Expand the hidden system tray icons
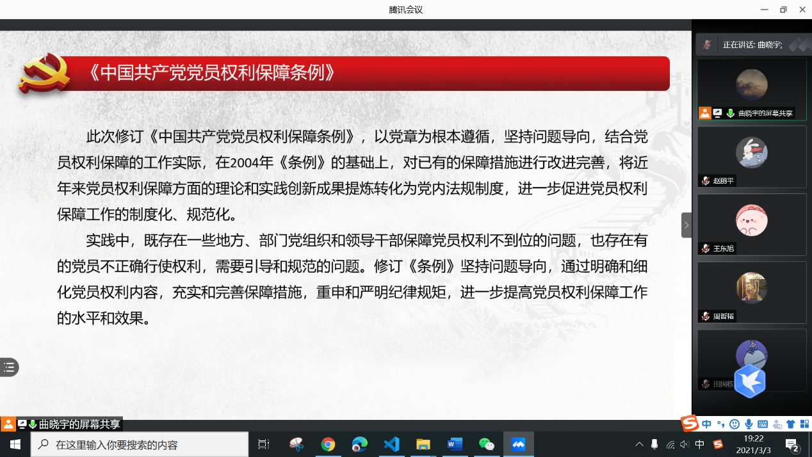Image resolution: width=812 pixels, height=457 pixels. (639, 444)
